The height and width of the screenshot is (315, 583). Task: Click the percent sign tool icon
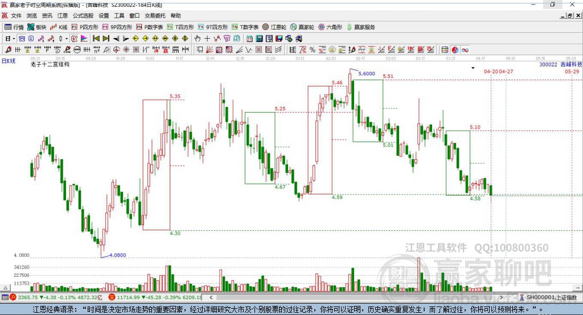(313, 50)
